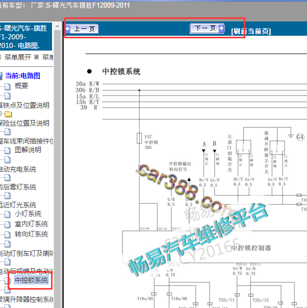Click the page icon beside 室内灯系统
The image size is (307, 308).
point(8,224)
